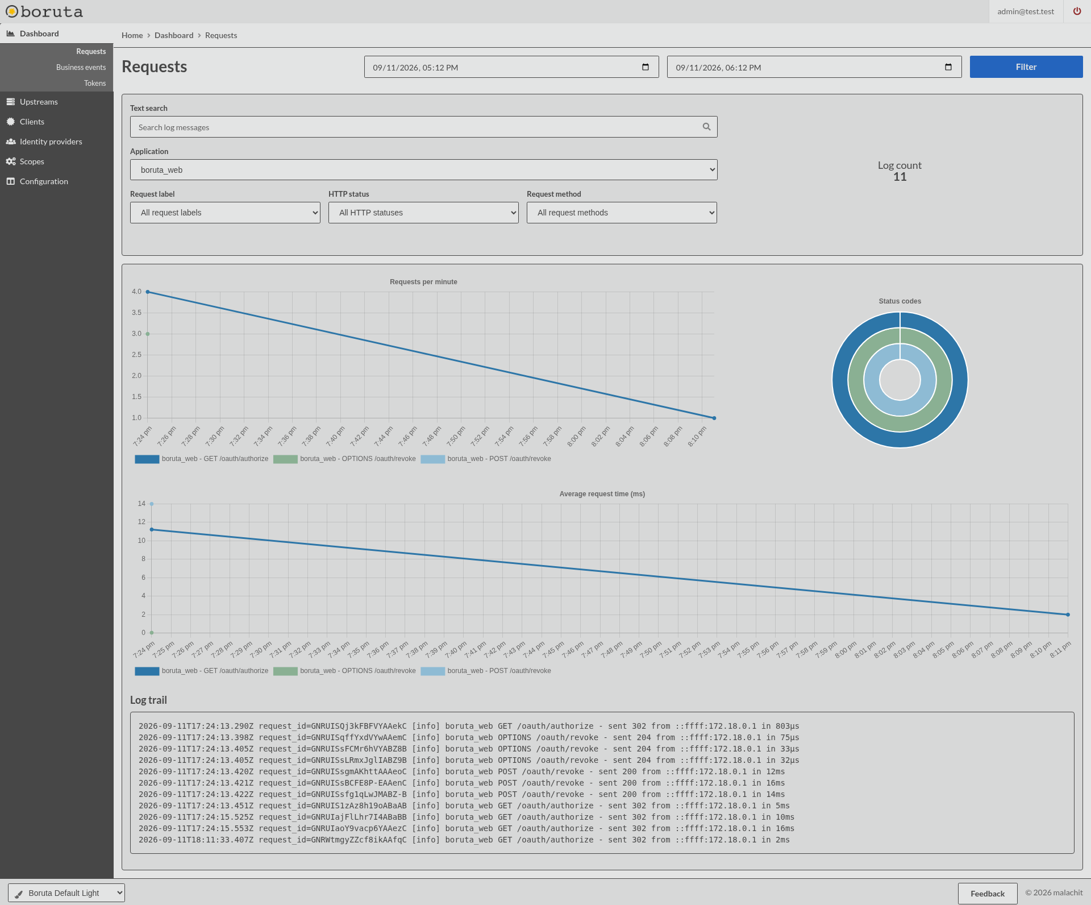
Task: Click log line with request_id GNRUISQj3kFBFVYAAekC
Action: pos(469,726)
